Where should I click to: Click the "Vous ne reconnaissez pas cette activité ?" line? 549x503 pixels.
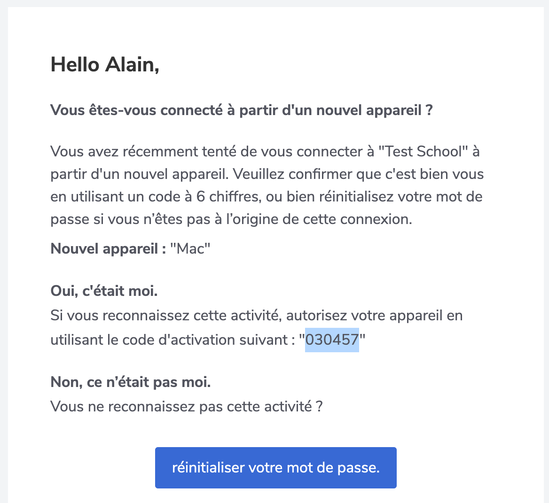pyautogui.click(x=187, y=406)
